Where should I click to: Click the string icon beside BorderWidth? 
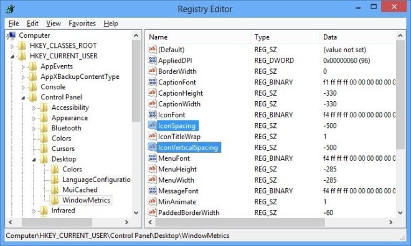point(153,71)
